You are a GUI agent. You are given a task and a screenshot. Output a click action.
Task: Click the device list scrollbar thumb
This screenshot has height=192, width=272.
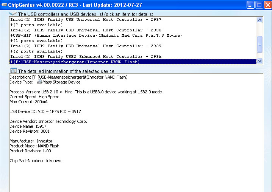coord(259,44)
